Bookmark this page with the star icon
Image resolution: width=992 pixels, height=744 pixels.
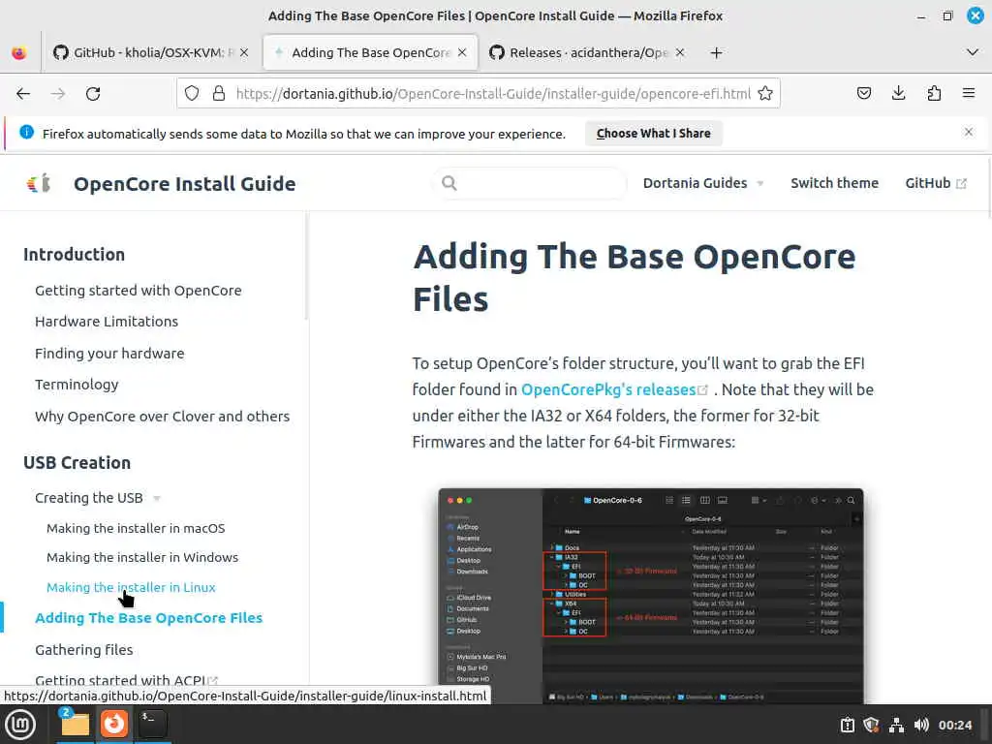[x=765, y=94]
